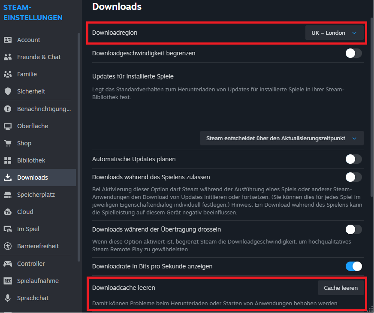
Task: Click the sidebar vertical scrollbar
Action: click(79, 147)
